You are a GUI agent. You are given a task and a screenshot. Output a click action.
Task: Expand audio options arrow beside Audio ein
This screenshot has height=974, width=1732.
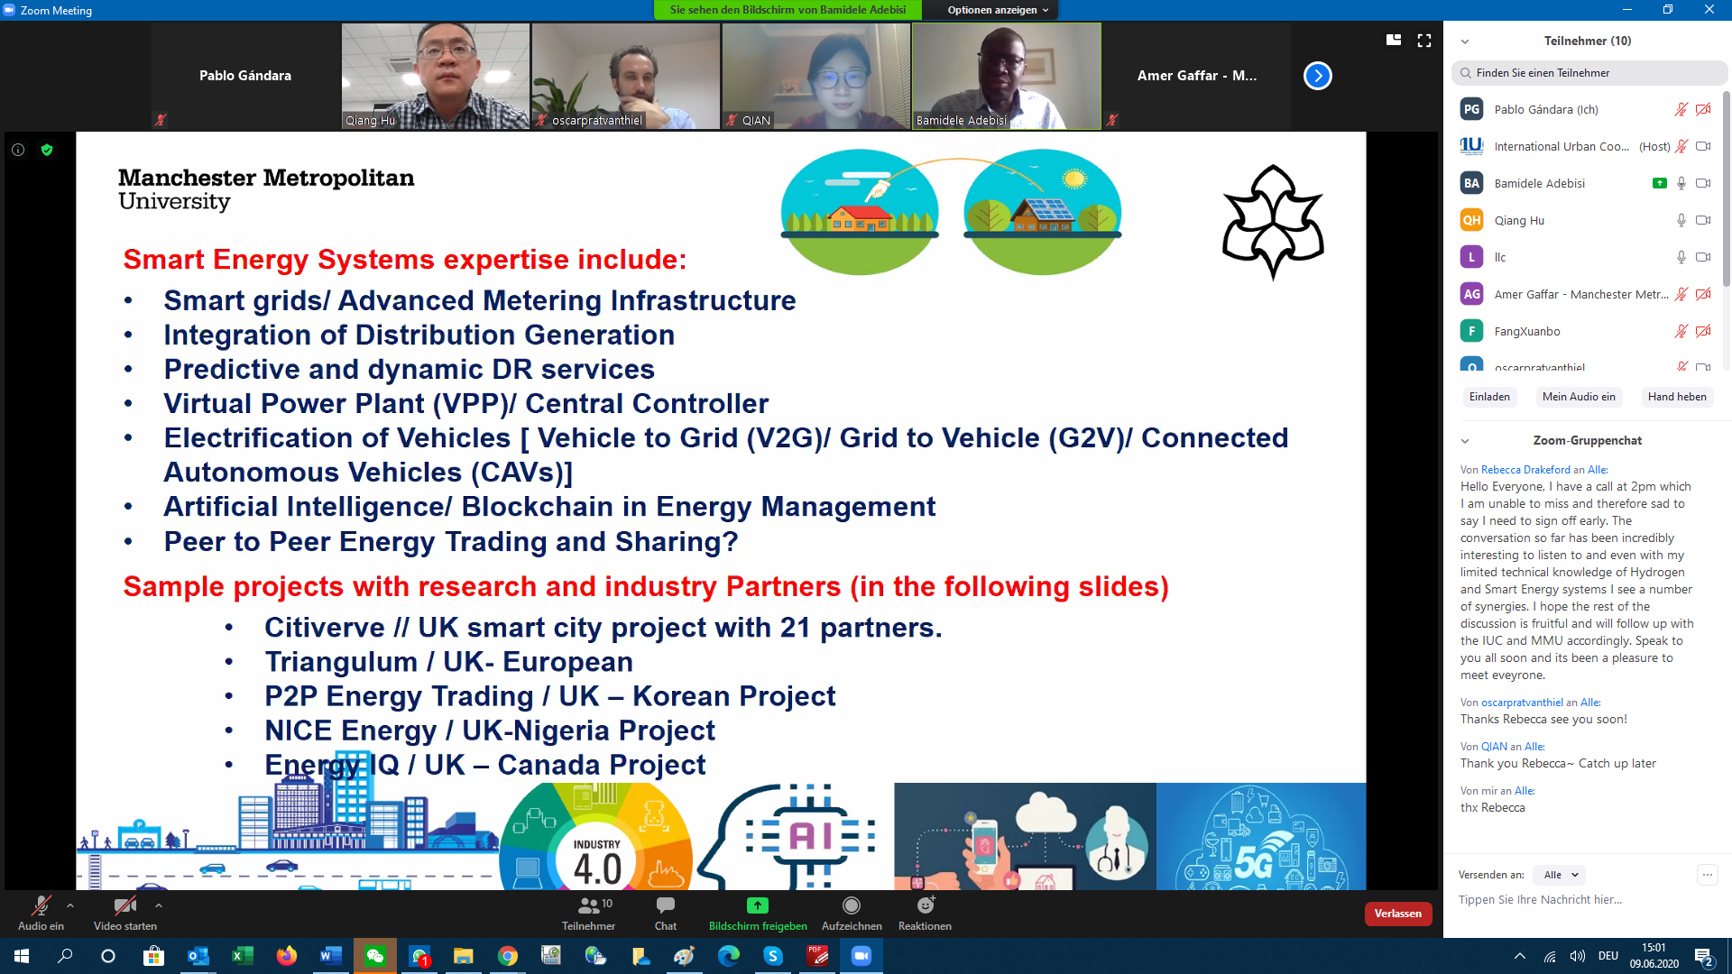pyautogui.click(x=70, y=905)
